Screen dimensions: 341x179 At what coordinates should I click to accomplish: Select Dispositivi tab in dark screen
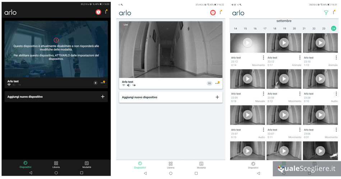26,164
